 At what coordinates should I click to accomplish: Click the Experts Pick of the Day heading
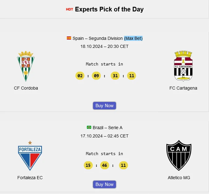[x=109, y=9]
